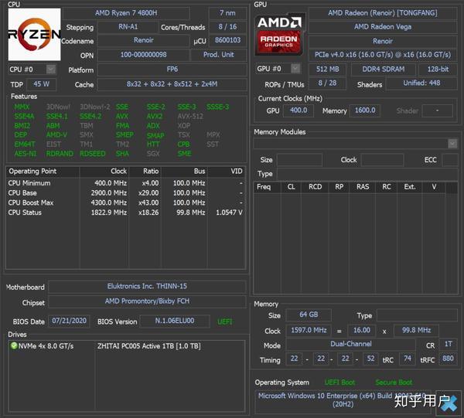Click the AES-NI feature label
This screenshot has height=418, width=464.
(x=26, y=154)
